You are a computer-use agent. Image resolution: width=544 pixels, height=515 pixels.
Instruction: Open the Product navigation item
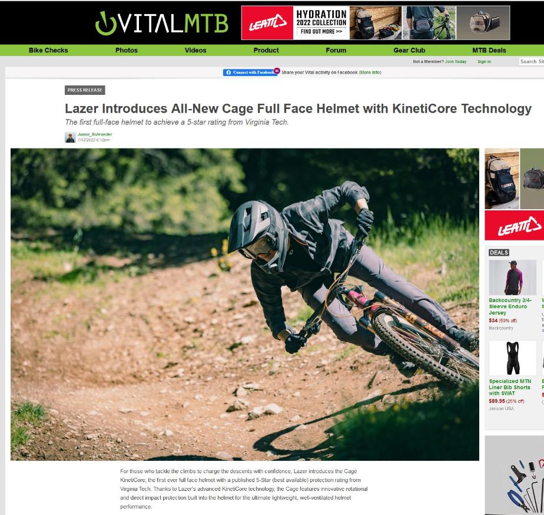coord(266,50)
